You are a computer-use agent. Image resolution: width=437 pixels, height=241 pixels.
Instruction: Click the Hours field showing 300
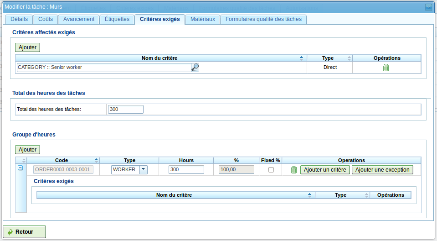pos(186,170)
